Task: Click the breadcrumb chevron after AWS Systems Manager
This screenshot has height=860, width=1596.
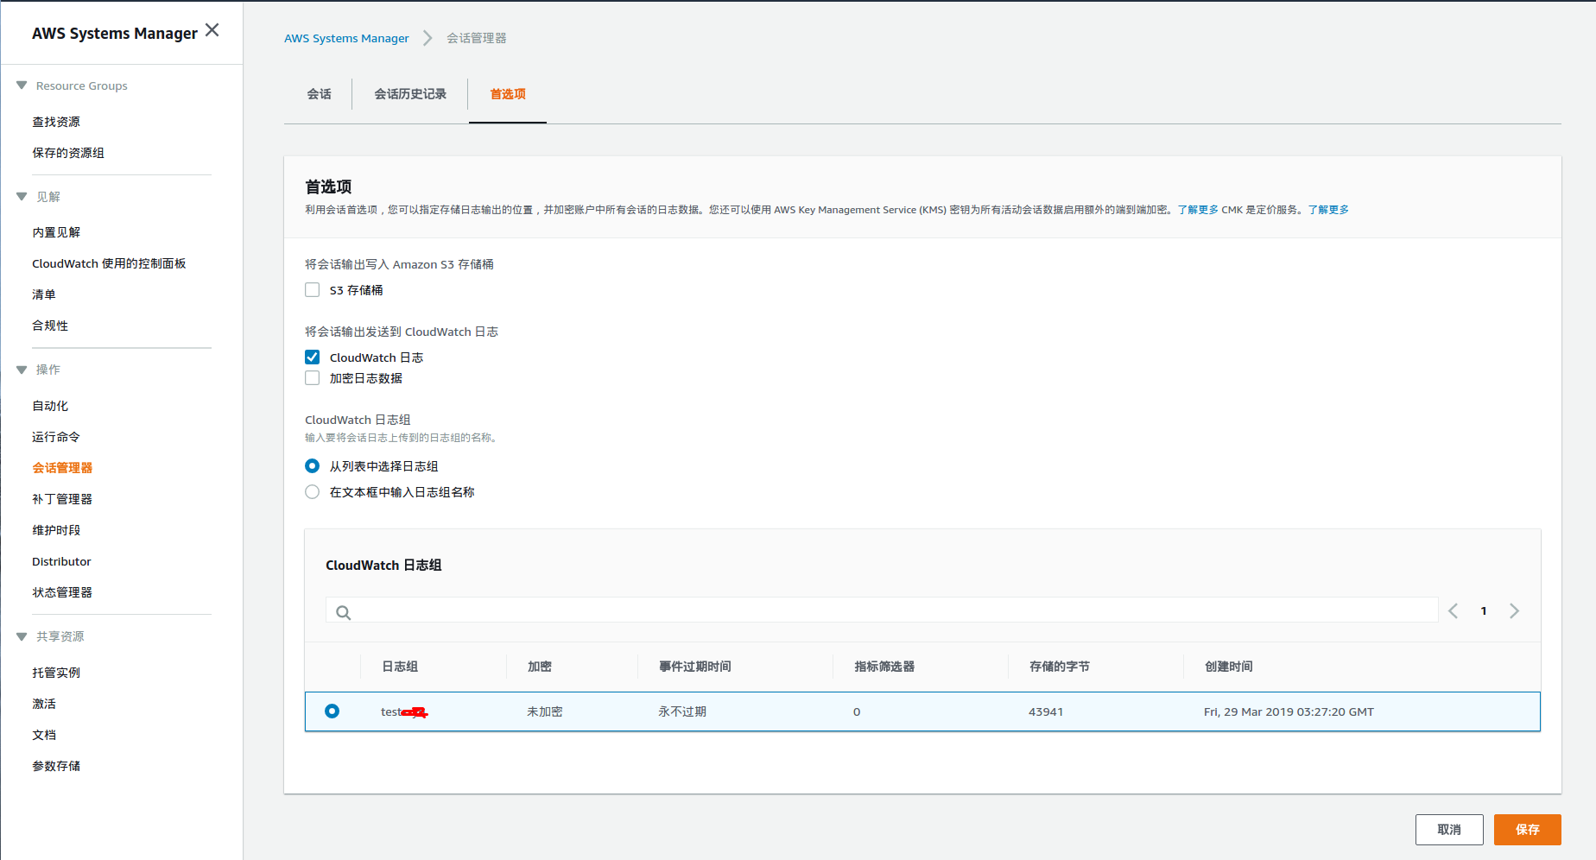Action: [x=427, y=38]
